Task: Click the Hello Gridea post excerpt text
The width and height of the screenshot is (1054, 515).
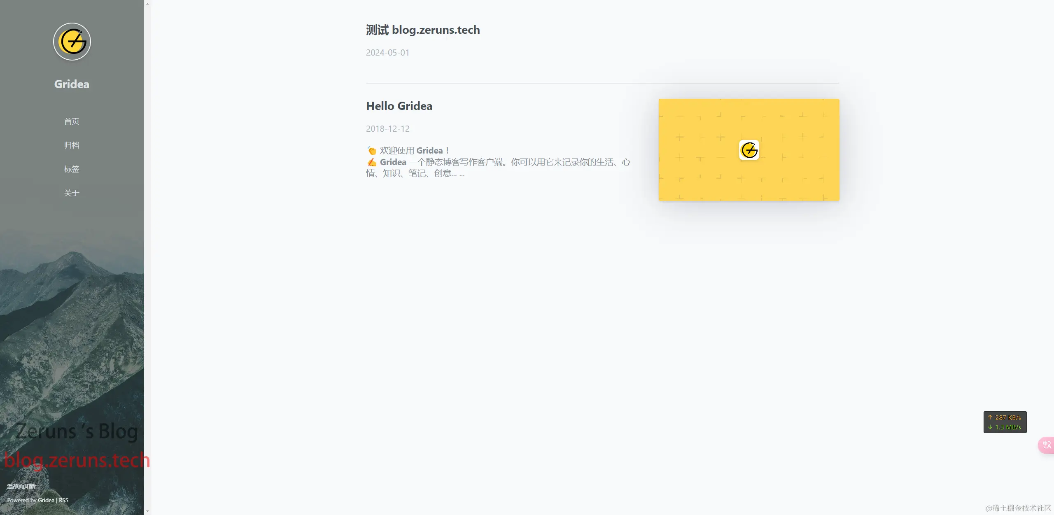Action: [x=498, y=162]
